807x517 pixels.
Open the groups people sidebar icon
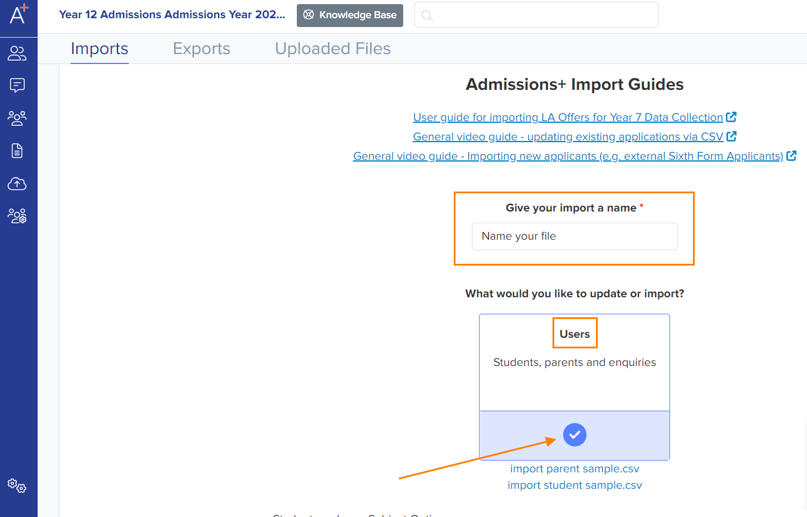click(17, 118)
